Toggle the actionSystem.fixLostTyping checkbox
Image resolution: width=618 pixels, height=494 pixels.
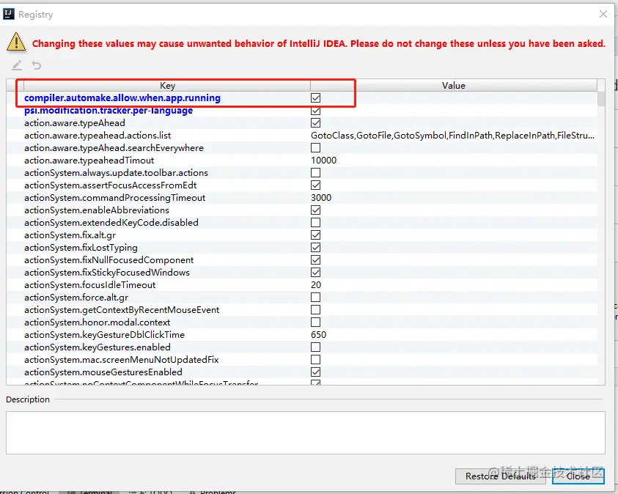tap(315, 248)
